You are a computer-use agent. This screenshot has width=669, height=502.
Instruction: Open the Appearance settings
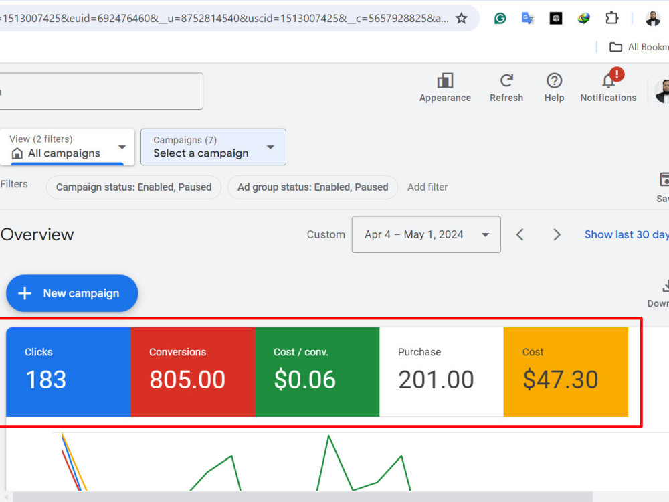click(x=445, y=88)
